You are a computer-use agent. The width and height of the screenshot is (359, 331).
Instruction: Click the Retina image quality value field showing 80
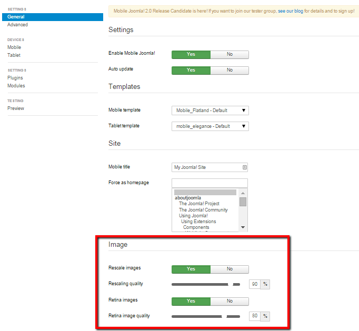pos(255,316)
